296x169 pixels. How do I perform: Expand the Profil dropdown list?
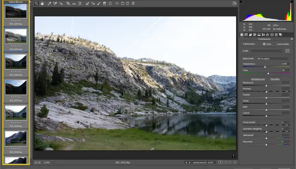267,51
